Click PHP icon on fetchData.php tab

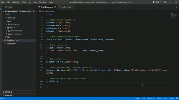[x=39, y=7]
